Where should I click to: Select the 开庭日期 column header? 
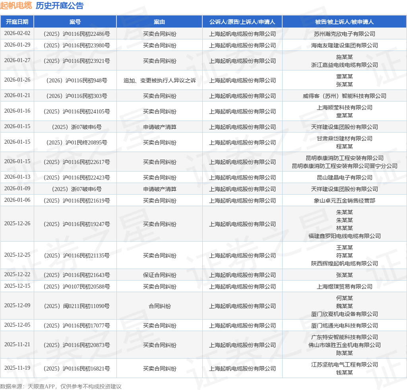click(17, 22)
